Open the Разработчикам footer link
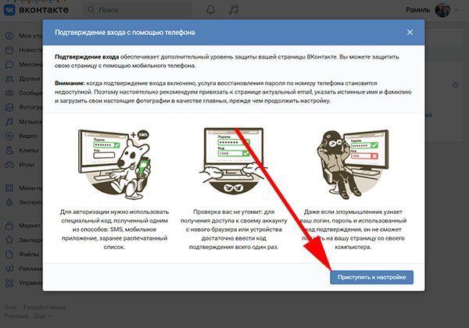 coord(45,307)
